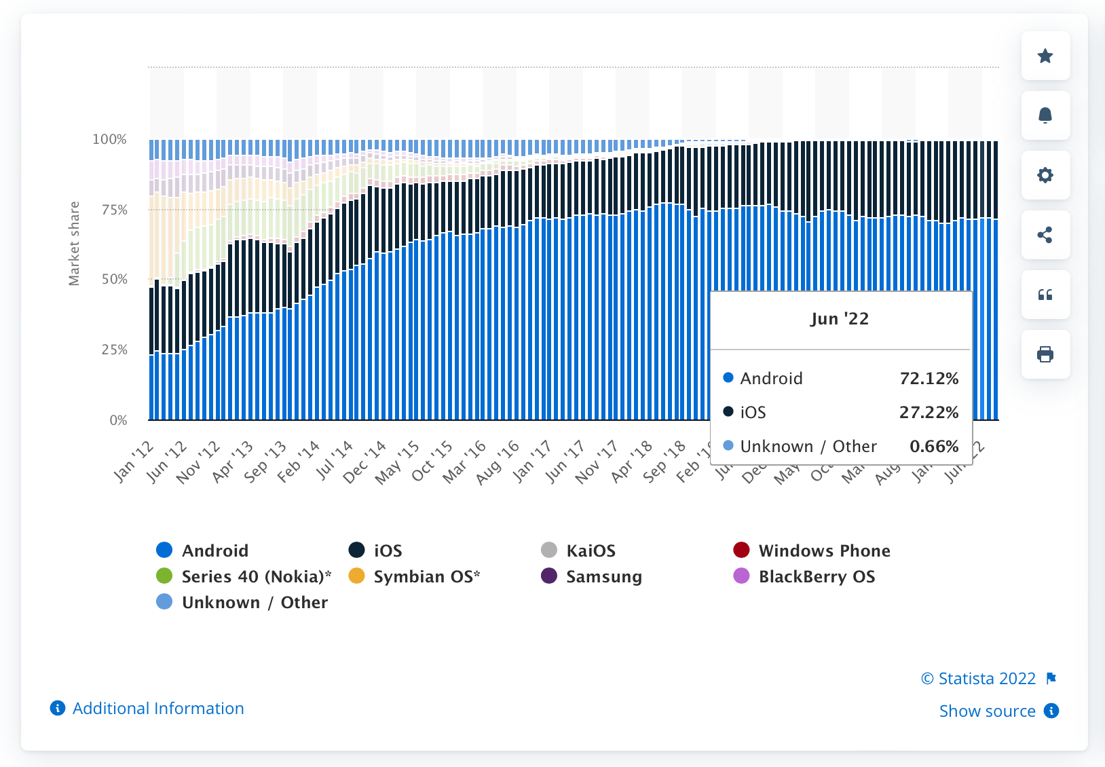Click the Feb '14 x-axis label
Viewport: 1105px width, 767px height.
(x=298, y=462)
